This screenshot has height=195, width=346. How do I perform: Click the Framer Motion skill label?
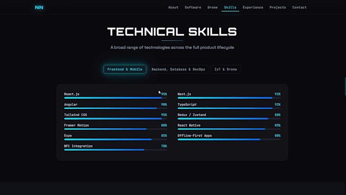tap(76, 125)
